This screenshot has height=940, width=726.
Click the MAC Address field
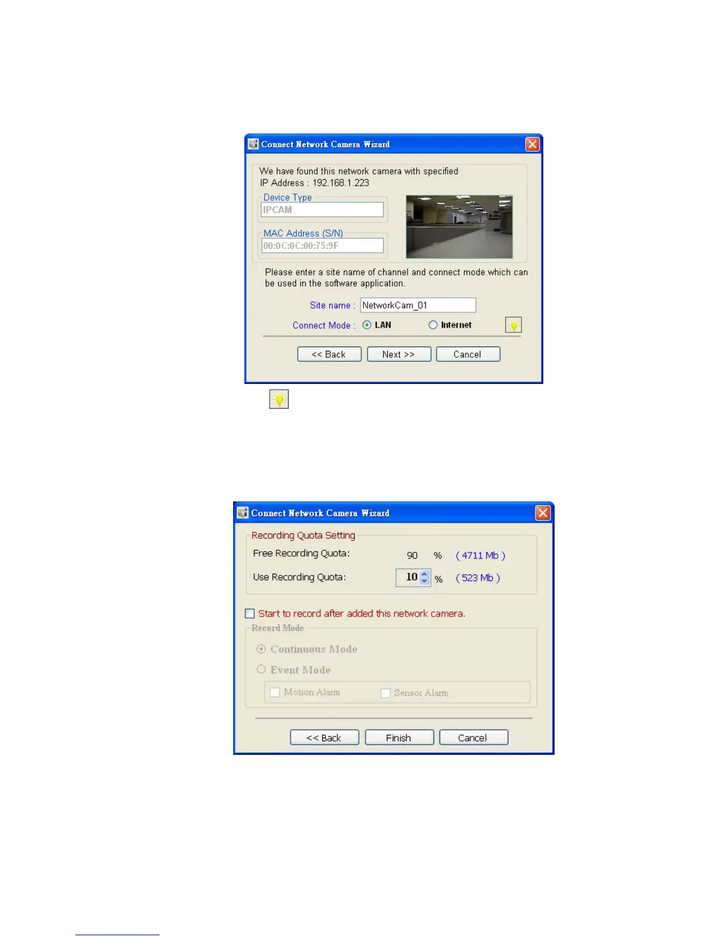click(x=323, y=246)
